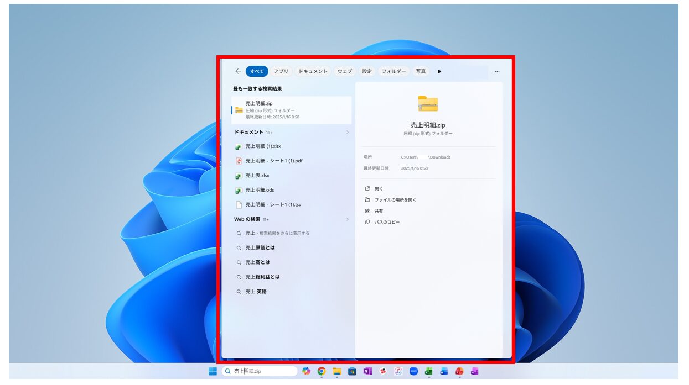Expand the Web の検索 results section
The width and height of the screenshot is (689, 385).
(x=348, y=219)
